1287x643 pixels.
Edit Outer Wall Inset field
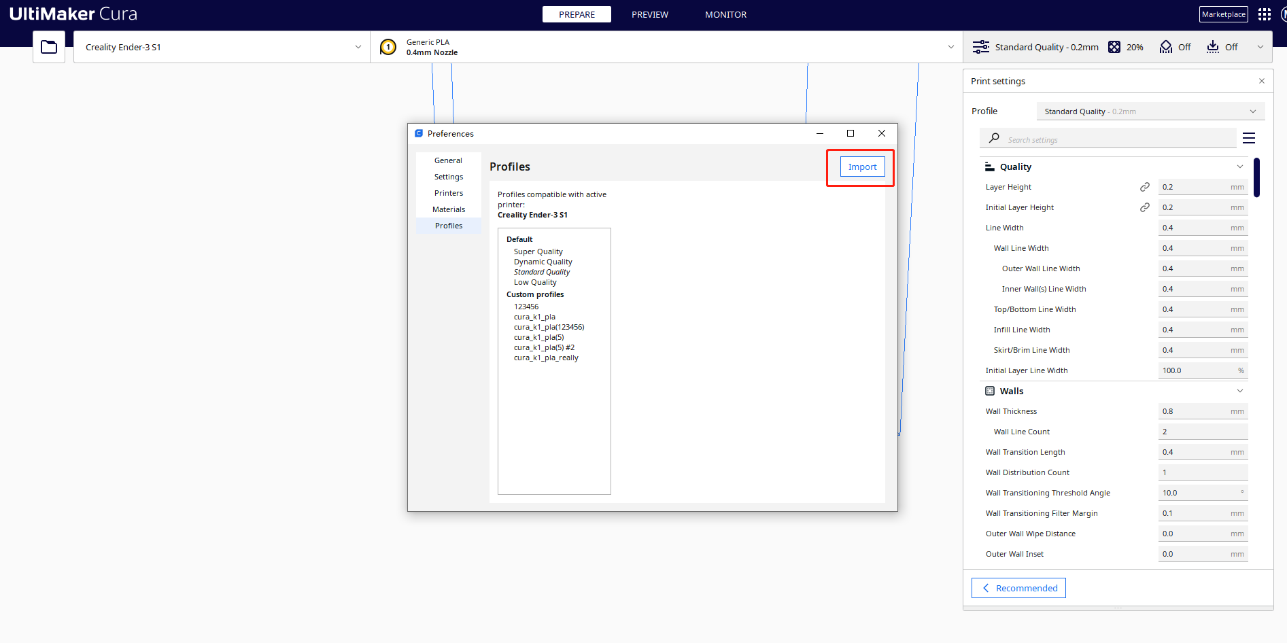[1203, 554]
